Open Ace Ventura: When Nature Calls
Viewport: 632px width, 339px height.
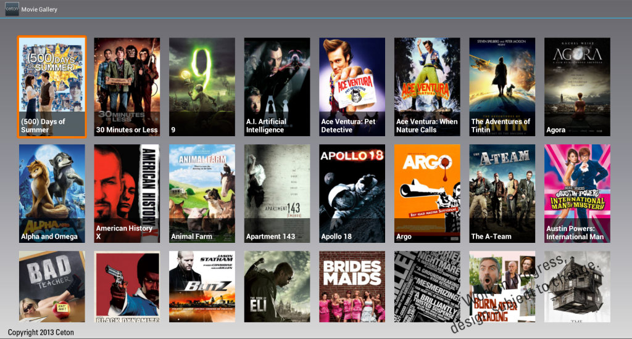click(427, 87)
